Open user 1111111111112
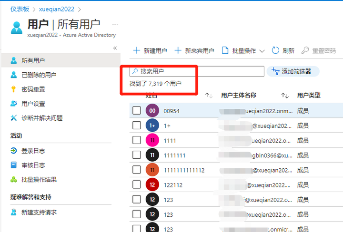The width and height of the screenshot is (343, 232). (184, 170)
